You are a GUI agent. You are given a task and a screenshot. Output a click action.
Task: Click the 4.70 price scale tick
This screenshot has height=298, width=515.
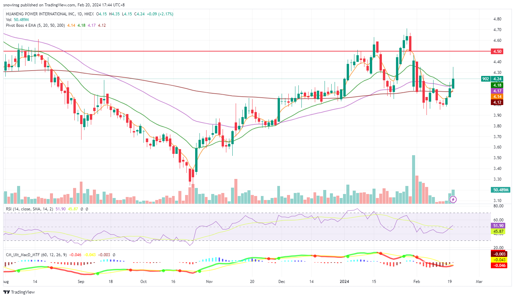(x=498, y=30)
